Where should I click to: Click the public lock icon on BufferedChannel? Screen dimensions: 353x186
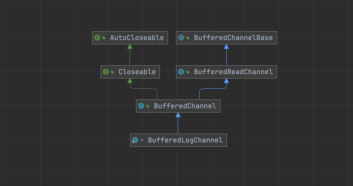pyautogui.click(x=148, y=106)
